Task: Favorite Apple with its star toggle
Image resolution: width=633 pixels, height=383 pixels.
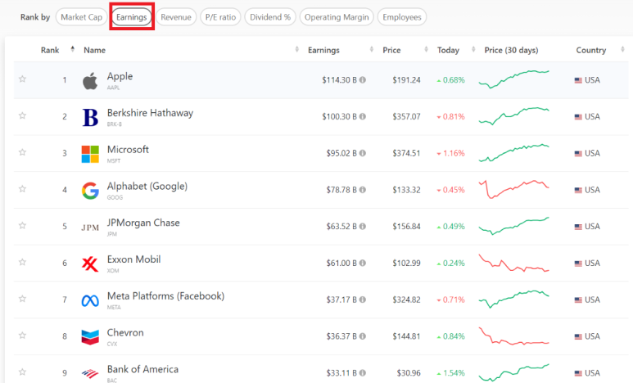Action: tap(23, 79)
